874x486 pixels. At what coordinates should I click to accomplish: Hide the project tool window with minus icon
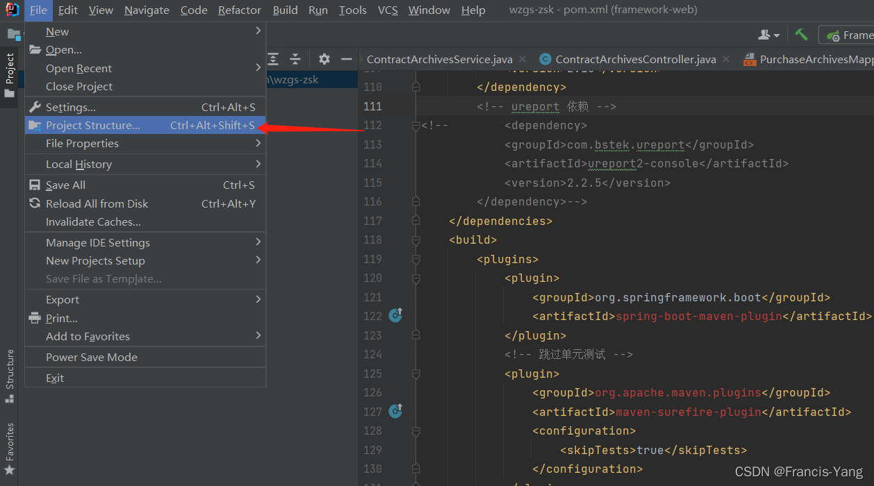347,59
